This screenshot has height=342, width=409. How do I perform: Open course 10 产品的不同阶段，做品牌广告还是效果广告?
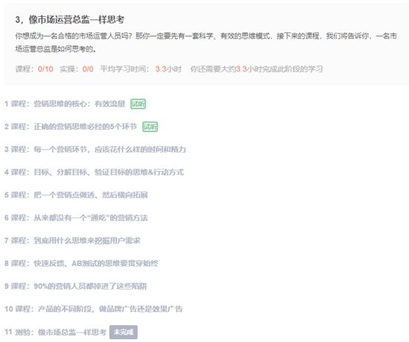click(x=94, y=309)
